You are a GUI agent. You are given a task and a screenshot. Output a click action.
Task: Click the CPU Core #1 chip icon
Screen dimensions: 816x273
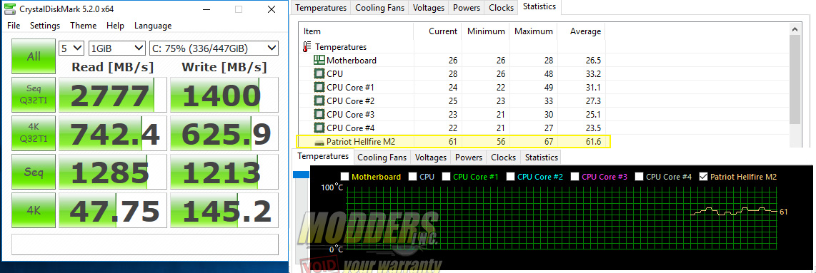(x=319, y=87)
